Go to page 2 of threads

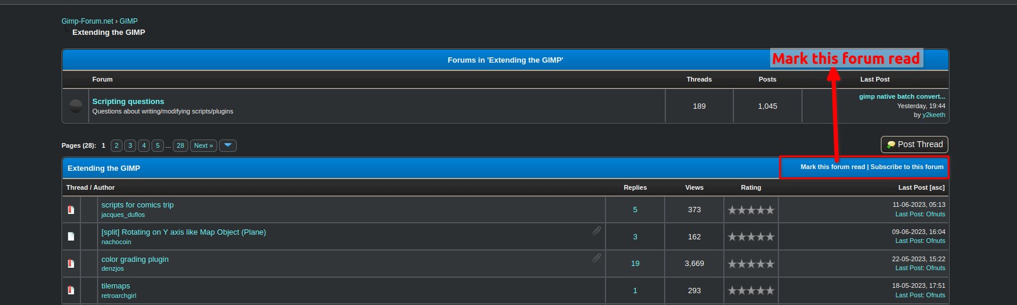[117, 145]
